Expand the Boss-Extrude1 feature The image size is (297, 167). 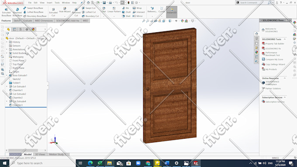pos(7,75)
